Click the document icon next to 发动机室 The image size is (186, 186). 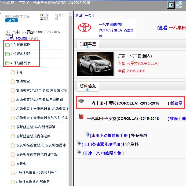13,81
